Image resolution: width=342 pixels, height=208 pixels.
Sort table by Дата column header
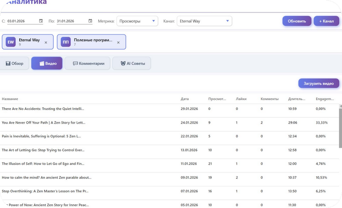(x=185, y=99)
